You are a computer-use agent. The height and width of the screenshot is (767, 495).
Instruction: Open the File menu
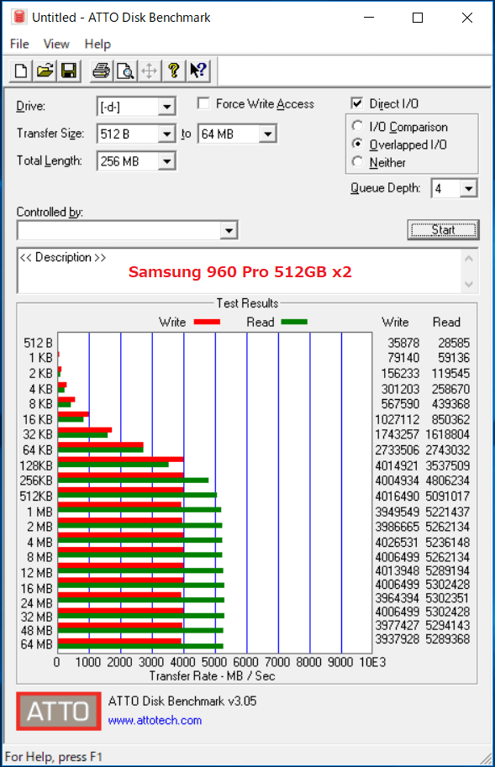click(19, 44)
